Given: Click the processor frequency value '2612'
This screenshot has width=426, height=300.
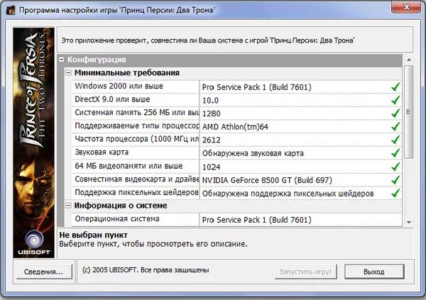Looking at the screenshot, I should click(x=212, y=140).
